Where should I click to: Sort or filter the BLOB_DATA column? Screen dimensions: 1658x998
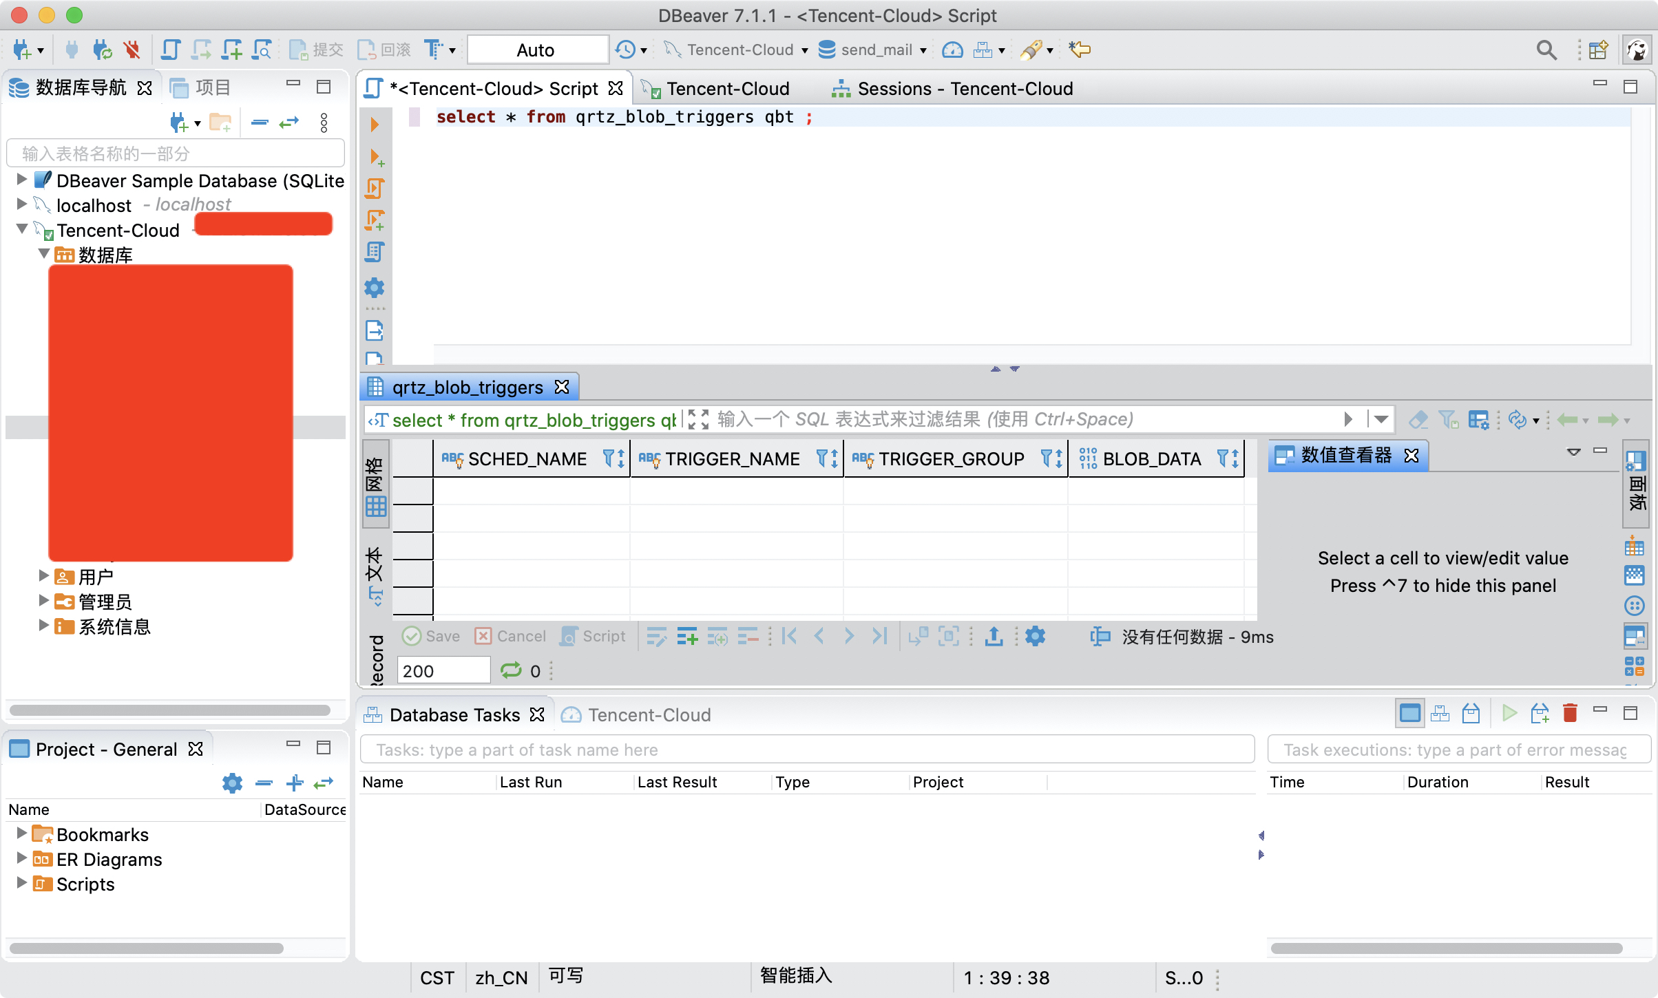pyautogui.click(x=1228, y=458)
